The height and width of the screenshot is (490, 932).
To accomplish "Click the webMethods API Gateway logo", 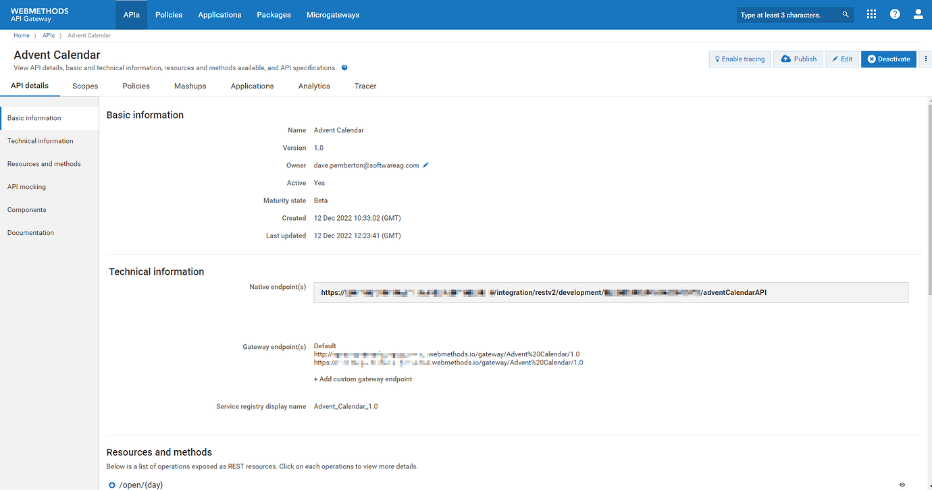I will 39,15.
